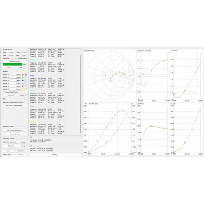Select the Marker 5 radio button
204x204 pixels.
[x=26, y=86]
